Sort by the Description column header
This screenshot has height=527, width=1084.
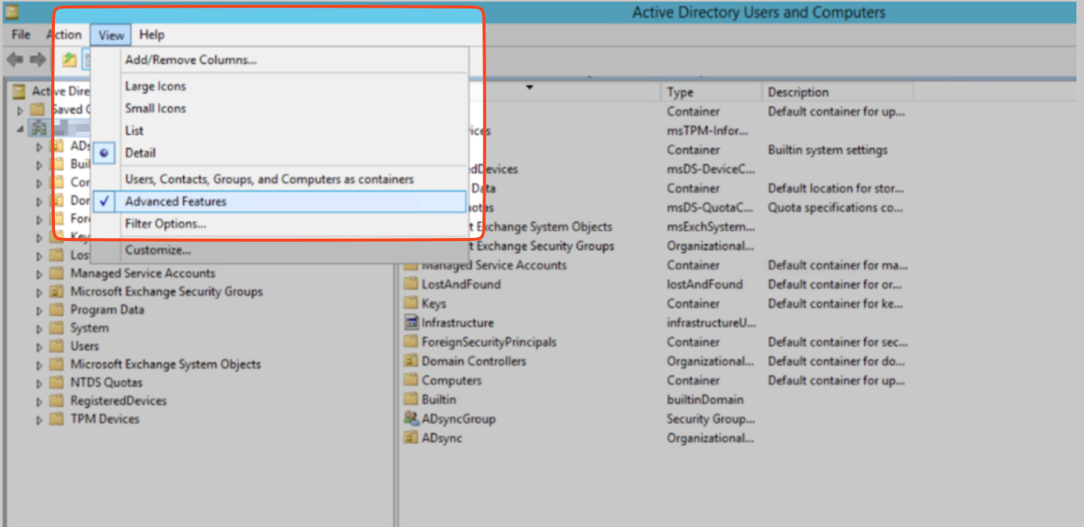click(837, 92)
